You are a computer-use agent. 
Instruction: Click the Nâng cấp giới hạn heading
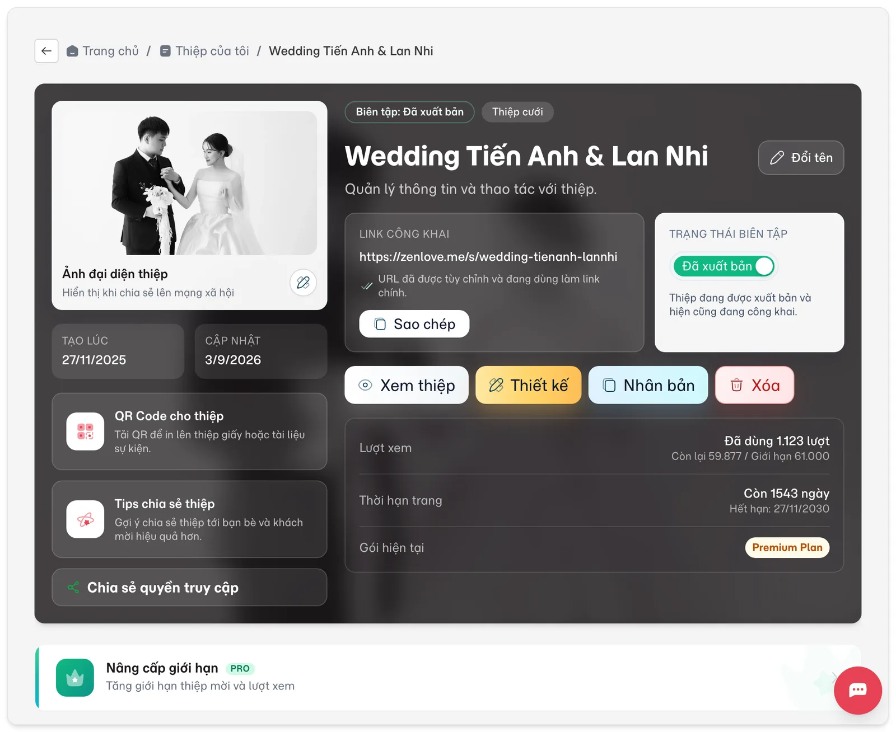point(162,668)
